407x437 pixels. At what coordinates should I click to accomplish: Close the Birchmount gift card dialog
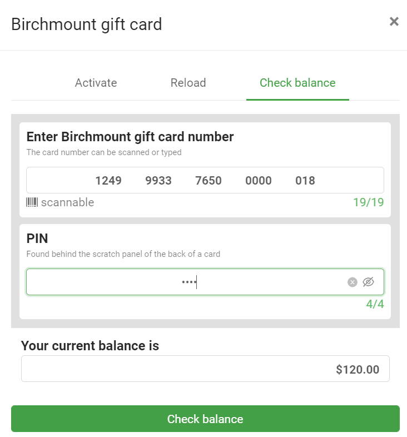click(x=394, y=22)
